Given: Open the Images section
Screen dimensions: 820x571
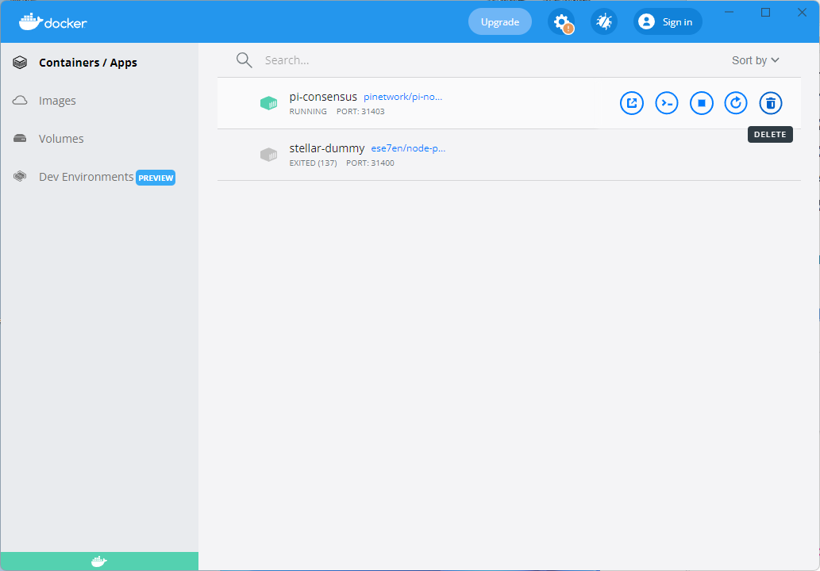Looking at the screenshot, I should (57, 101).
